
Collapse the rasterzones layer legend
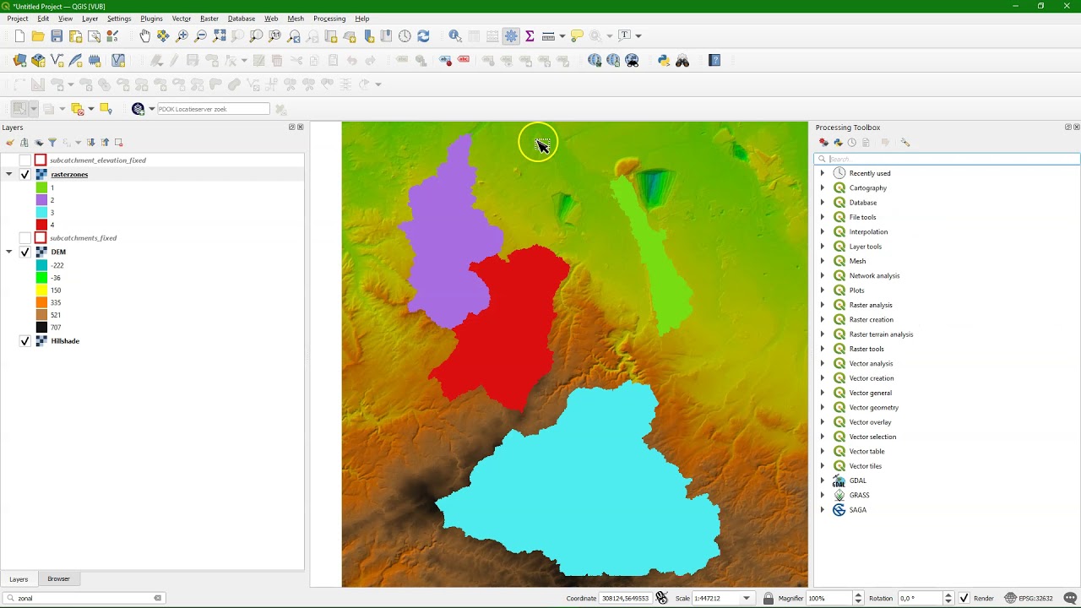pos(9,175)
